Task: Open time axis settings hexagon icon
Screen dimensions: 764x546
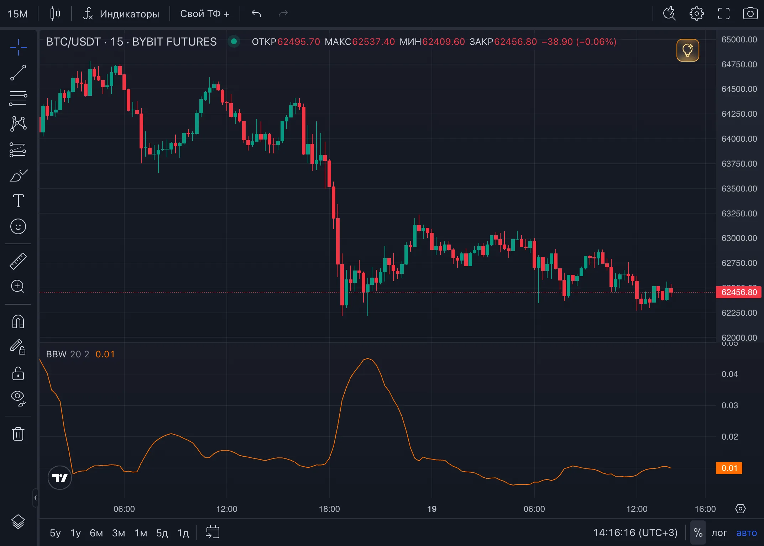Action: (x=741, y=509)
